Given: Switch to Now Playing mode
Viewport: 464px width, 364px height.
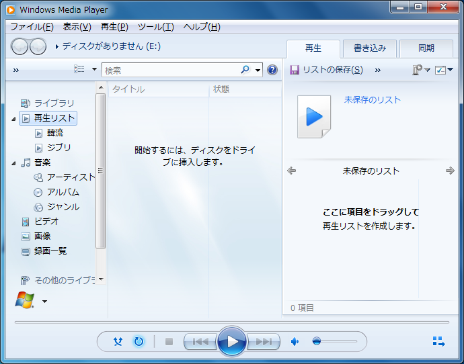Looking at the screenshot, I should [438, 342].
